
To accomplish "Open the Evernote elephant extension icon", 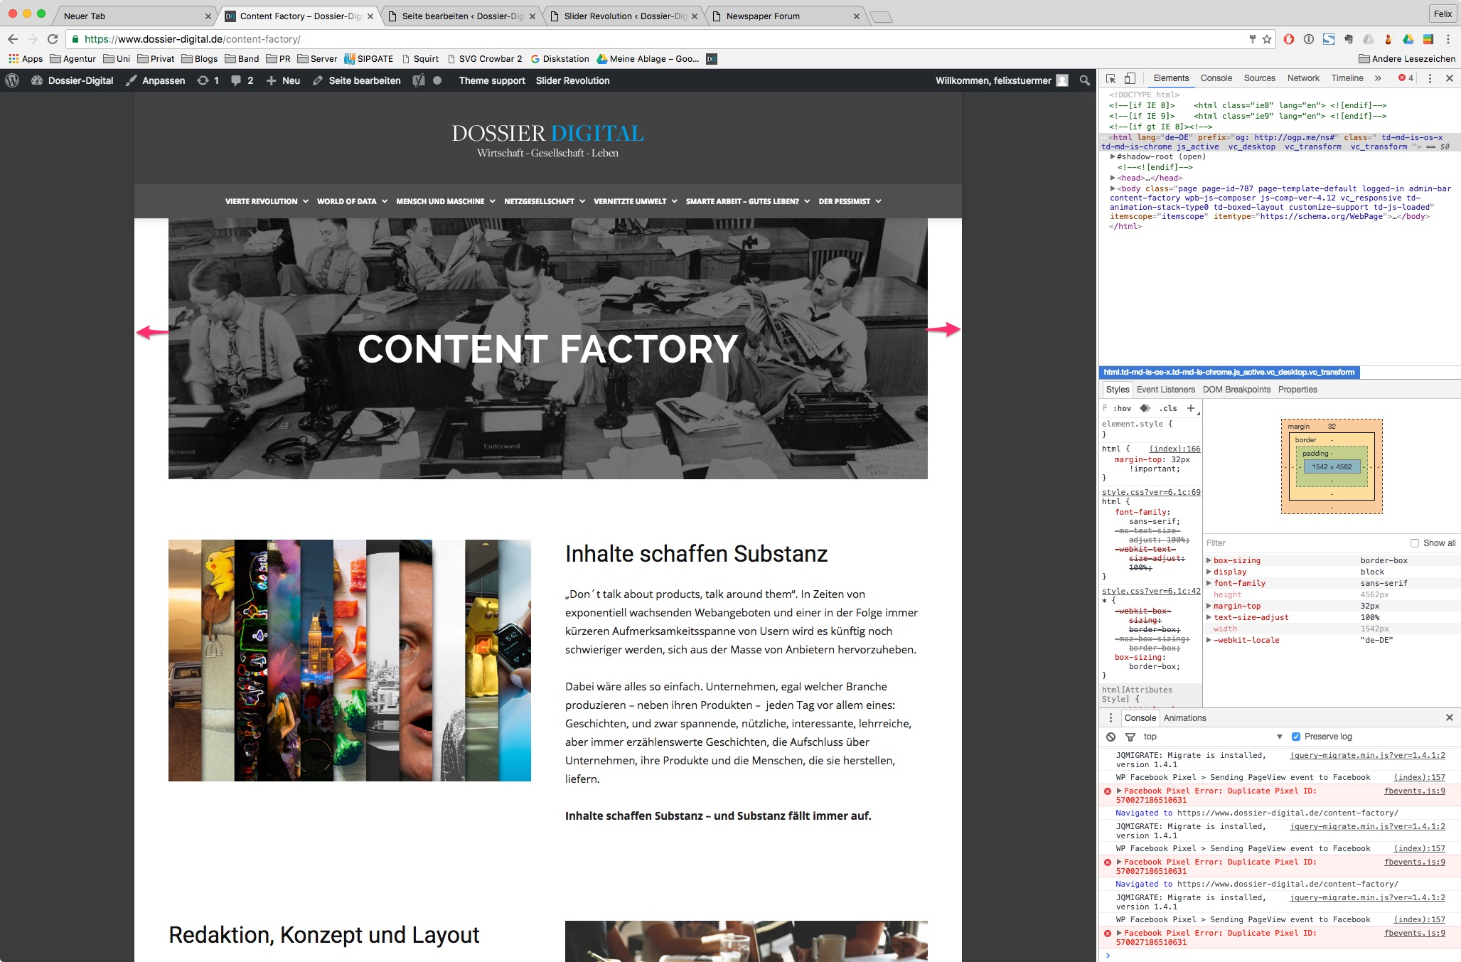I will [x=1349, y=39].
